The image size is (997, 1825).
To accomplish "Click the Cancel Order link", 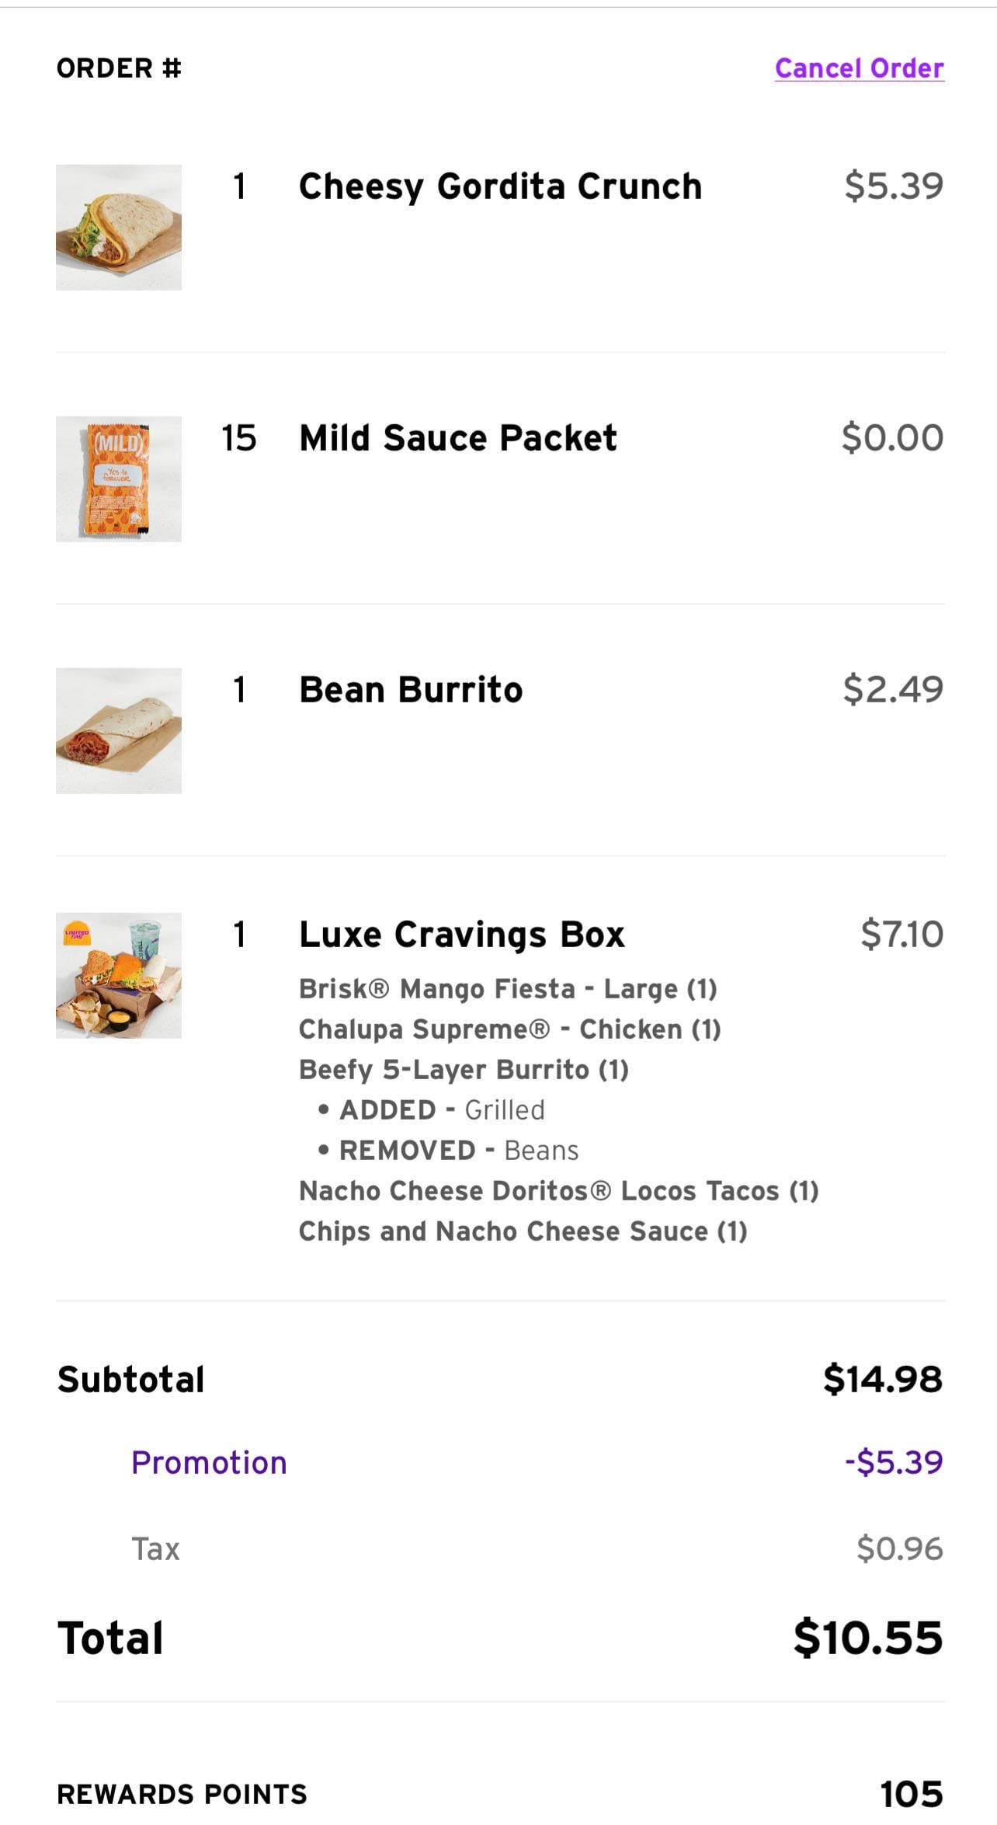I will [859, 68].
